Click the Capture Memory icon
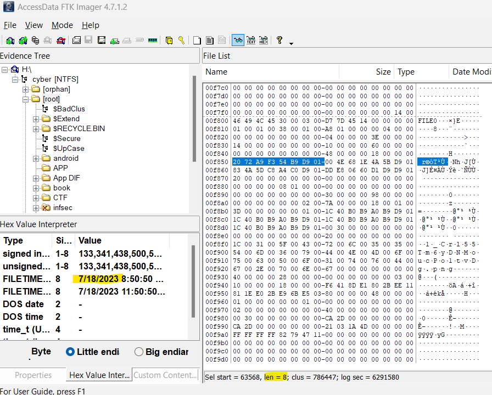 tap(153, 40)
